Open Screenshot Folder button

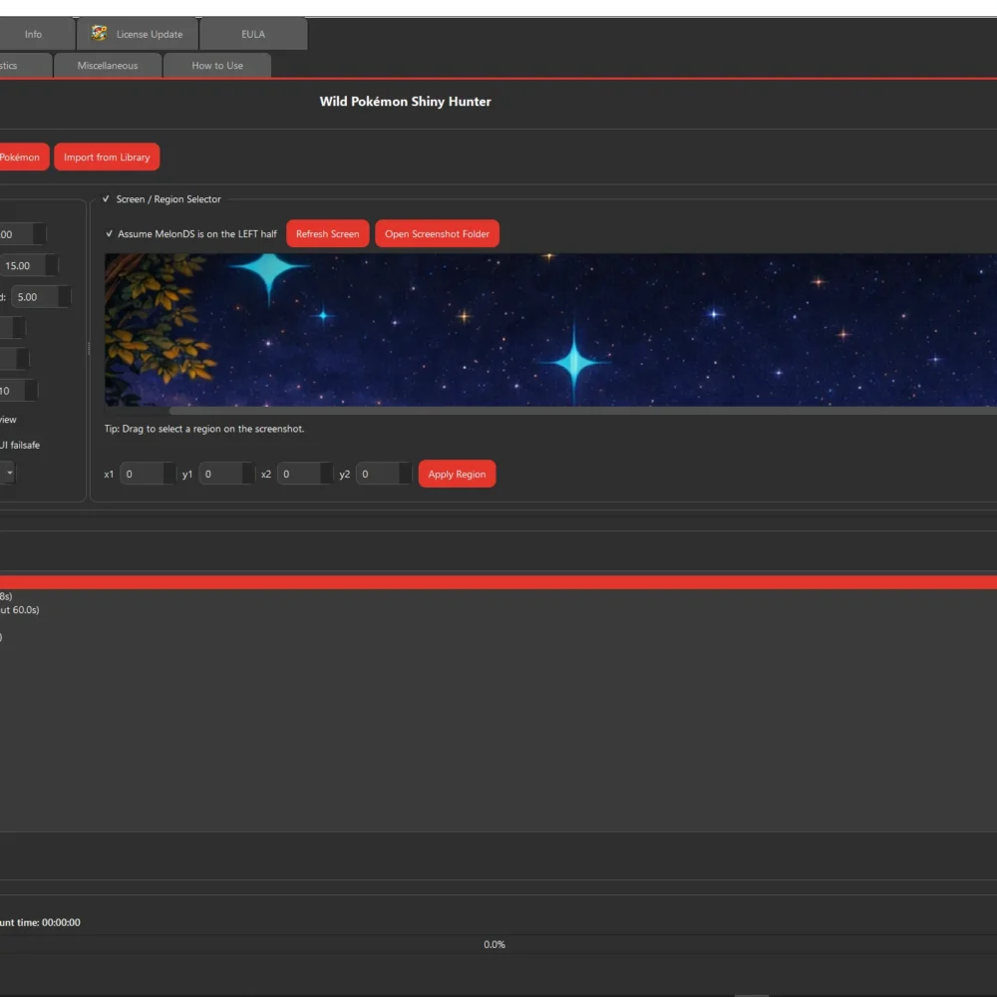pyautogui.click(x=437, y=234)
